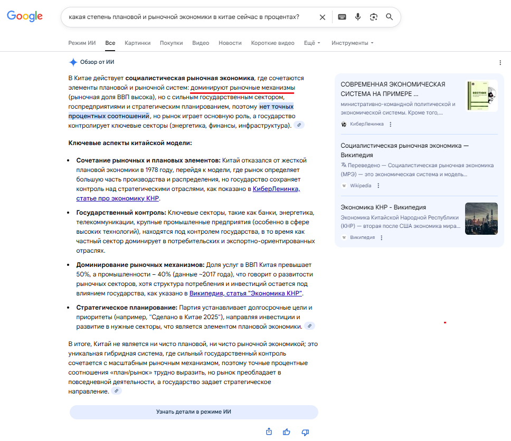Click underlined text доминируют рыночные механизмы
This screenshot has height=441, width=511.
coord(243,88)
